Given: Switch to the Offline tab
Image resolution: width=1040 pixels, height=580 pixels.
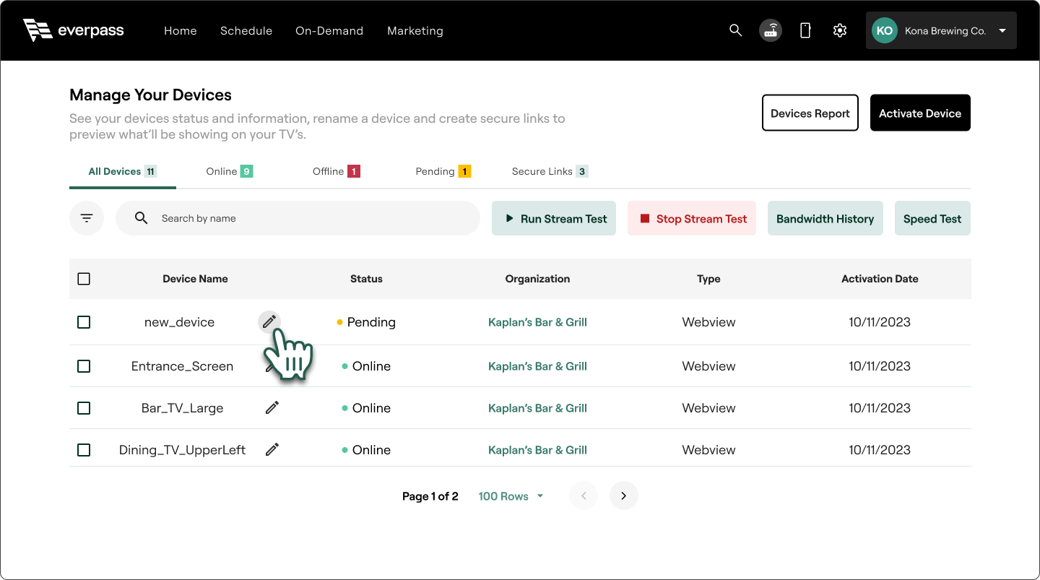Looking at the screenshot, I should pos(337,171).
